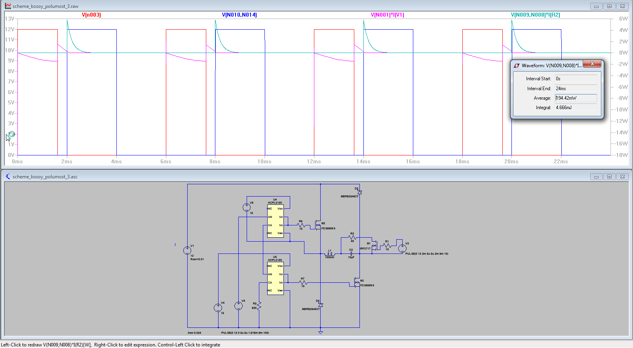Click the V1 voltage source symbol
The image size is (633, 348).
pos(187,250)
